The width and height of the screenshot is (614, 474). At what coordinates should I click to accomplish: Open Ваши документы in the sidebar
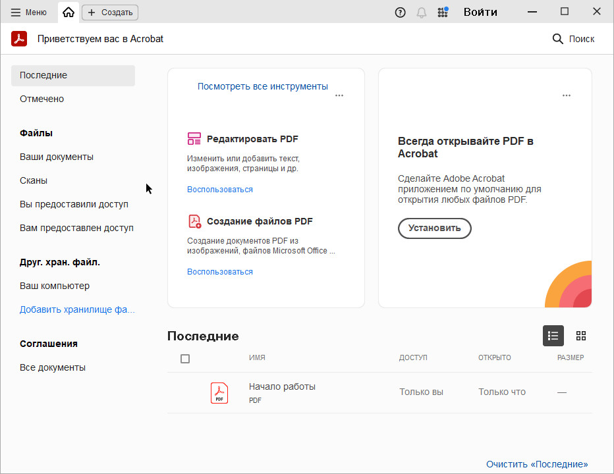click(x=57, y=157)
